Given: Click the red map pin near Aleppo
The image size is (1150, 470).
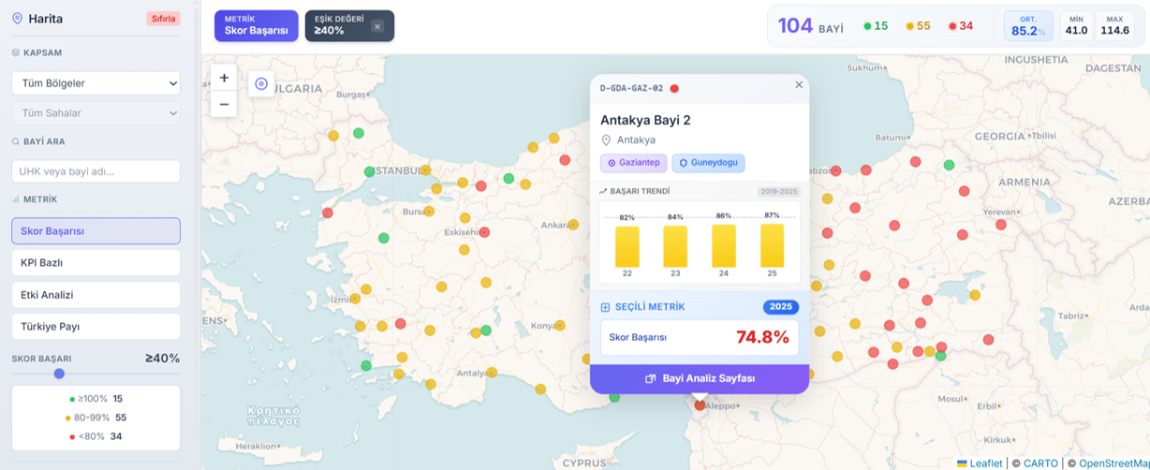Looking at the screenshot, I should point(700,404).
